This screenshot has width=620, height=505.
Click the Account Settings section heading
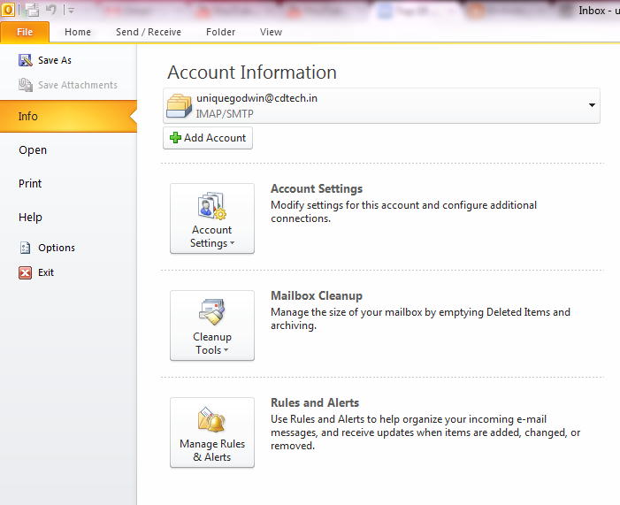click(x=317, y=188)
